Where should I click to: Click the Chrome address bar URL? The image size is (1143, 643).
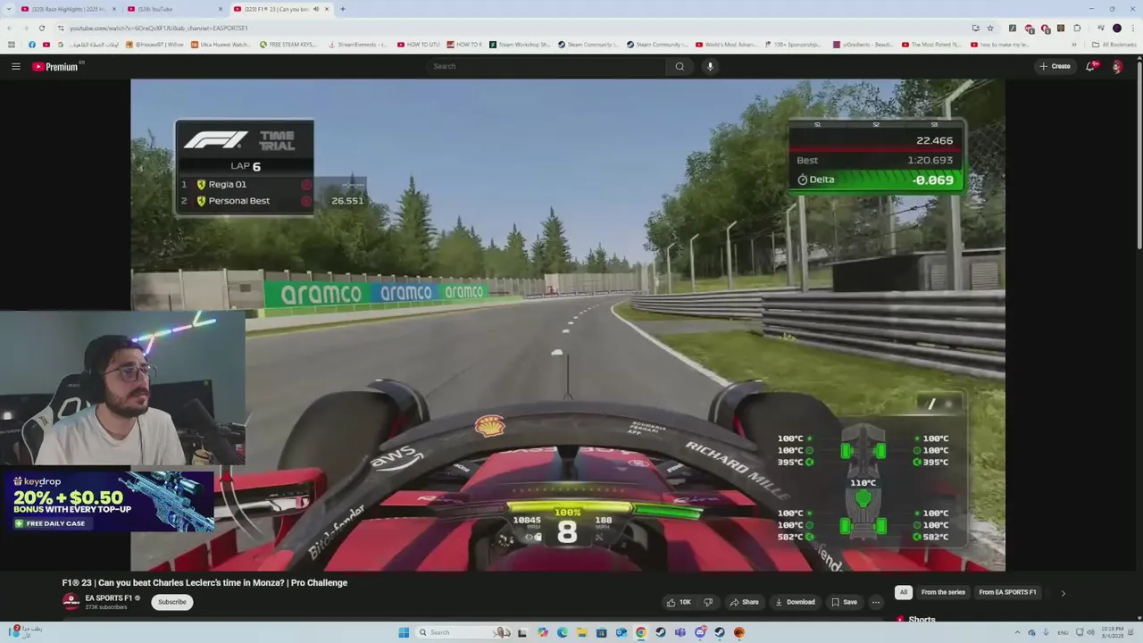[159, 28]
